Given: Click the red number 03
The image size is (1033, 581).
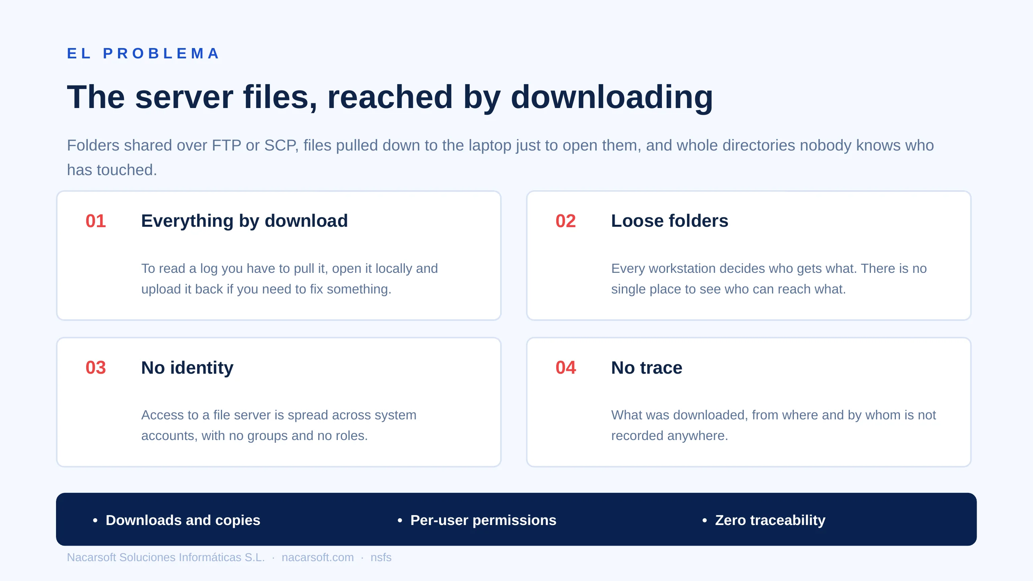Looking at the screenshot, I should coord(95,368).
